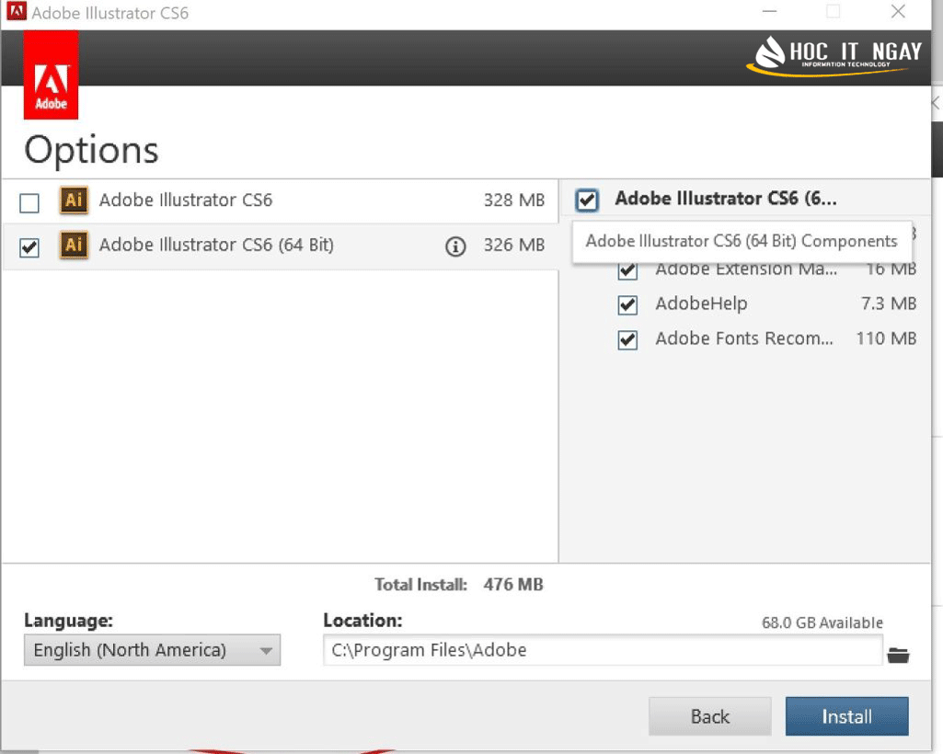Image resolution: width=943 pixels, height=754 pixels.
Task: Click the 68.0 GB Available text
Action: pyautogui.click(x=822, y=623)
